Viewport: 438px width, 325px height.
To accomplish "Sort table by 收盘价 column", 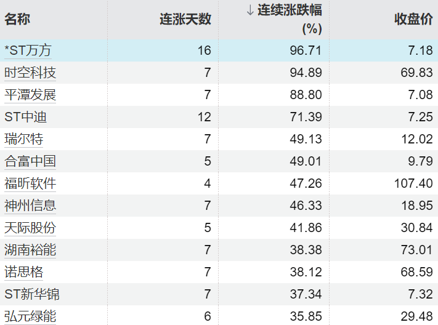I will pyautogui.click(x=413, y=19).
